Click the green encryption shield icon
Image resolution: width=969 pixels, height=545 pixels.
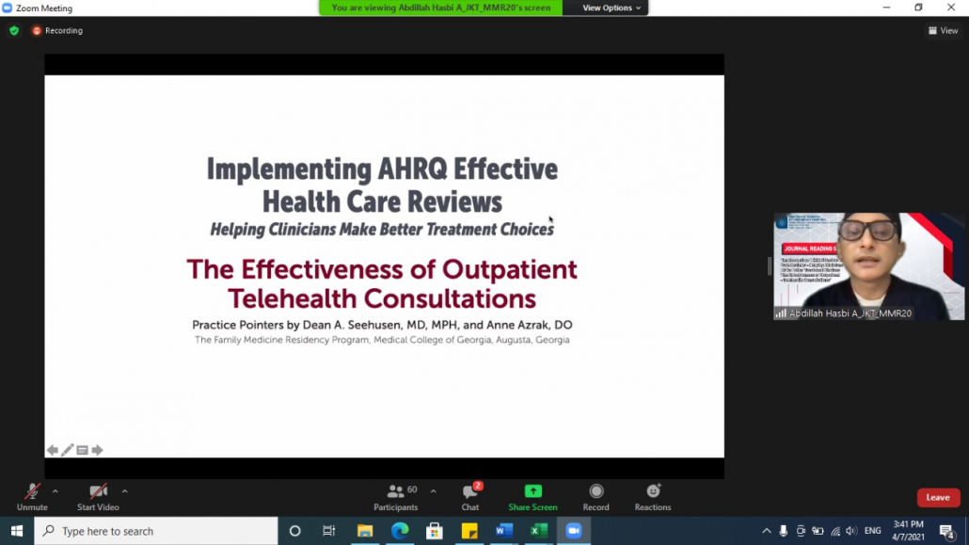[14, 30]
